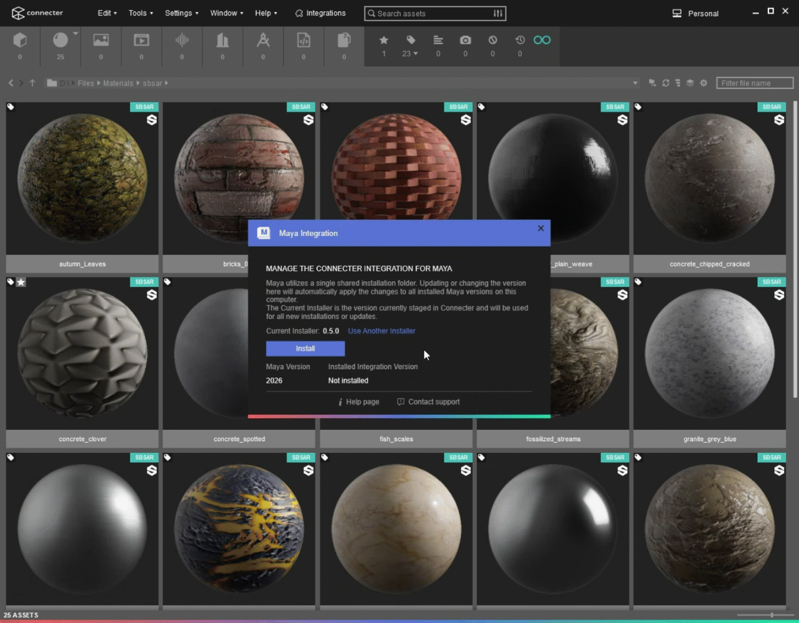
Task: Click the fish_scales file name
Action: coord(397,439)
